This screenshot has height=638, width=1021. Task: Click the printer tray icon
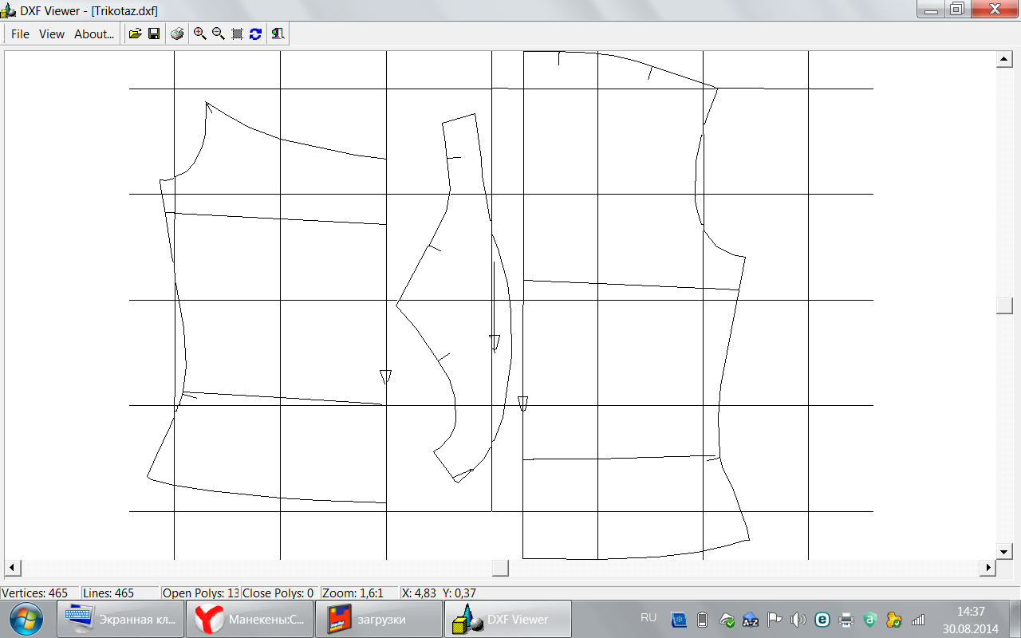tap(846, 620)
